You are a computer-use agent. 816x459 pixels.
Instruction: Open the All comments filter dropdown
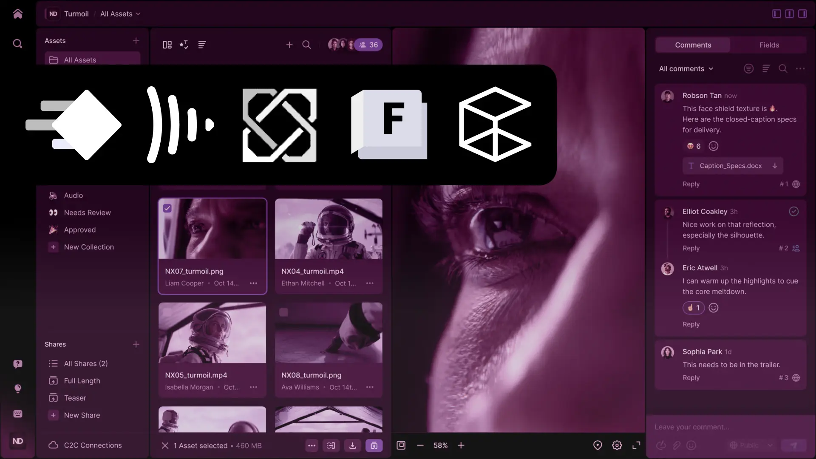[686, 69]
